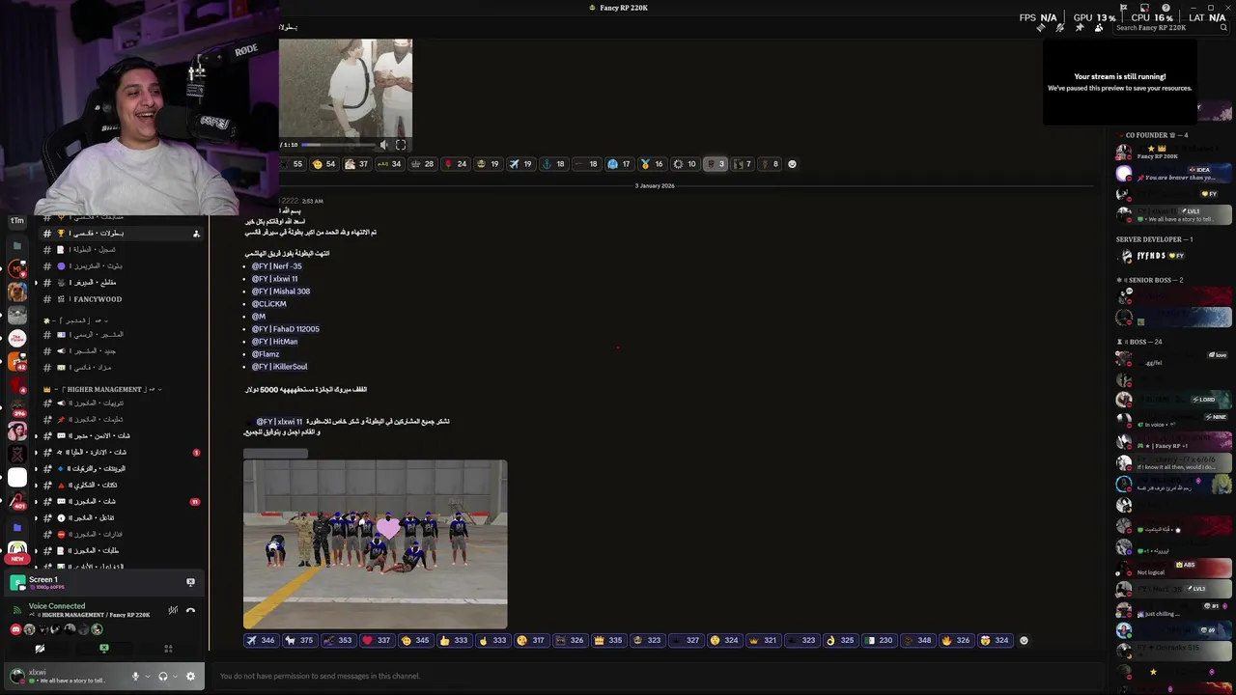
Task: Click the flag reaction 230
Action: click(879, 640)
